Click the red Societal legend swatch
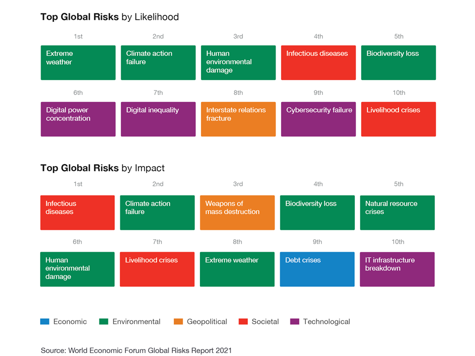Screen dimensions: 475x356 coord(243,321)
